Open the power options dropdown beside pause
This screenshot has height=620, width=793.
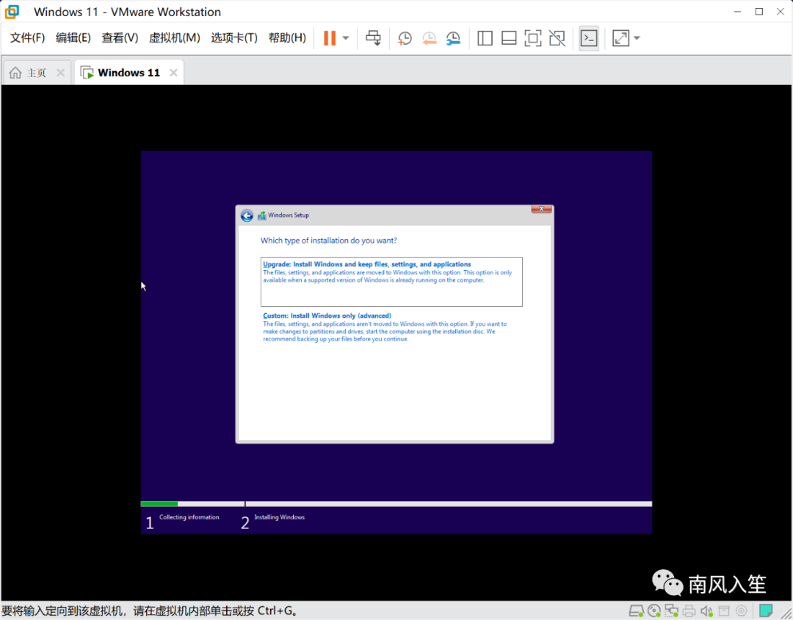pyautogui.click(x=346, y=38)
